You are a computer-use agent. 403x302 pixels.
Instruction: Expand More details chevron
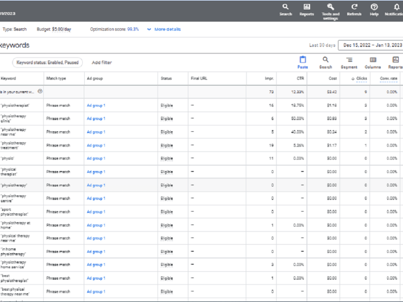[x=149, y=29]
